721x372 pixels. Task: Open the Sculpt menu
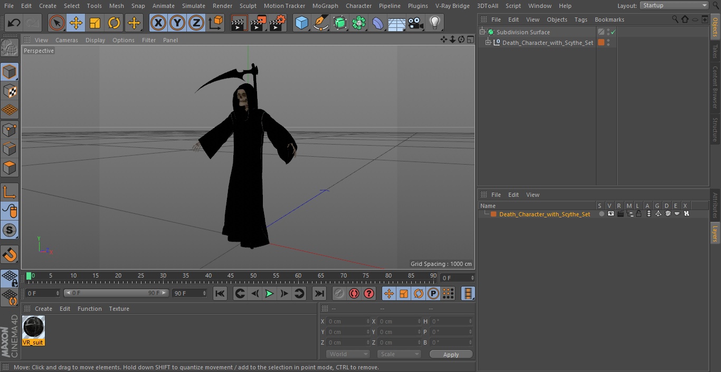point(248,6)
